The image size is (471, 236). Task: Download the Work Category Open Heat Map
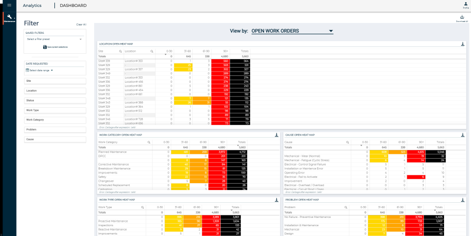pos(277,135)
